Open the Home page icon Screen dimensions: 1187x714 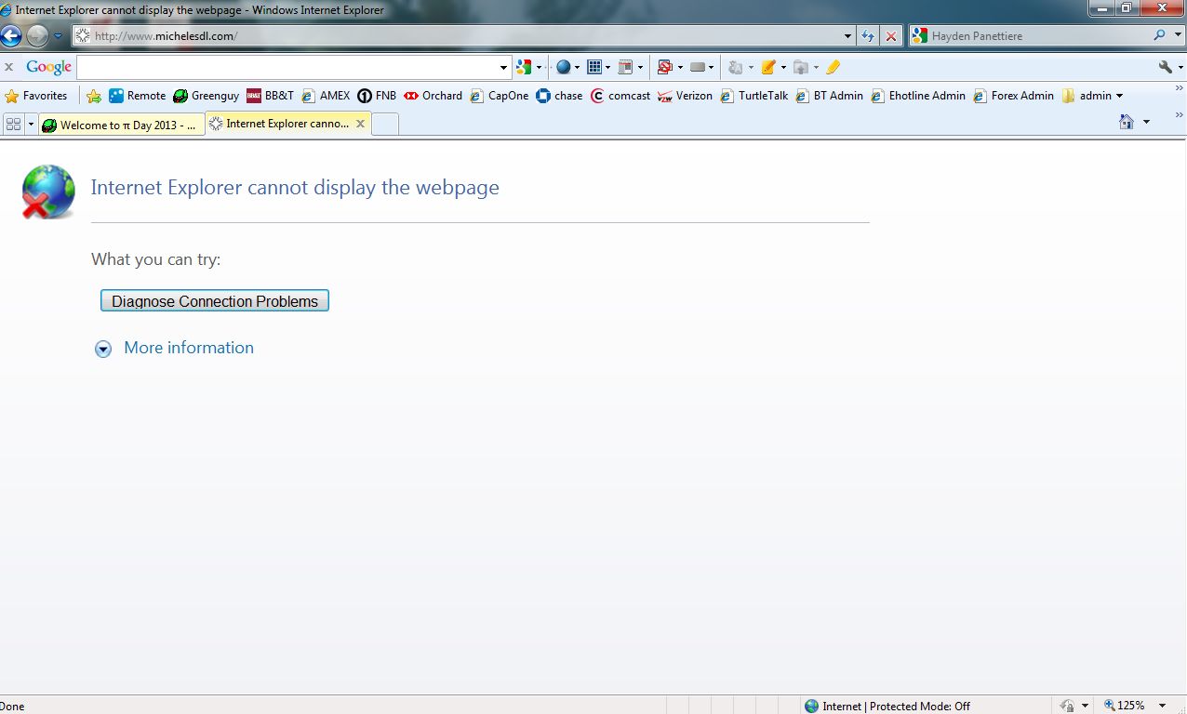[x=1127, y=122]
